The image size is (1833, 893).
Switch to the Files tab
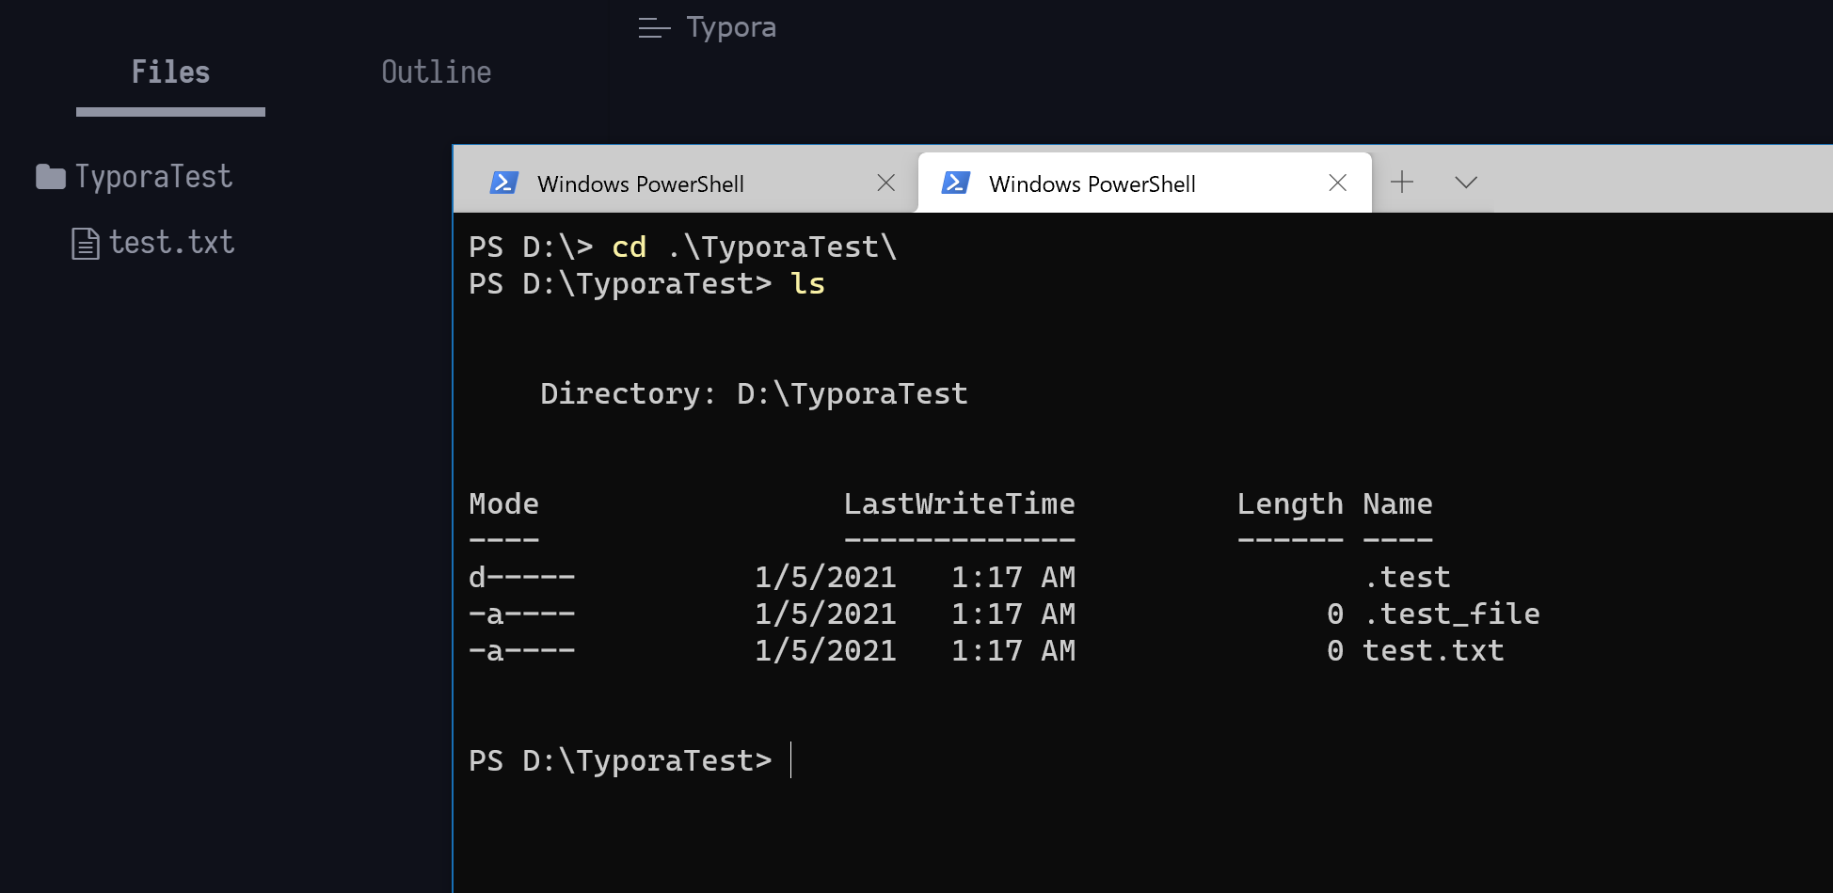click(170, 72)
